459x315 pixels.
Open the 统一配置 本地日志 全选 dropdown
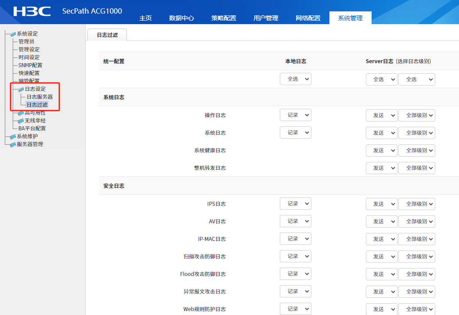[295, 79]
